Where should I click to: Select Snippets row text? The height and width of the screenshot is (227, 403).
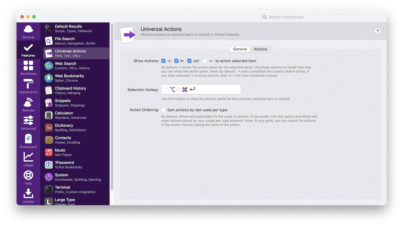click(x=70, y=103)
